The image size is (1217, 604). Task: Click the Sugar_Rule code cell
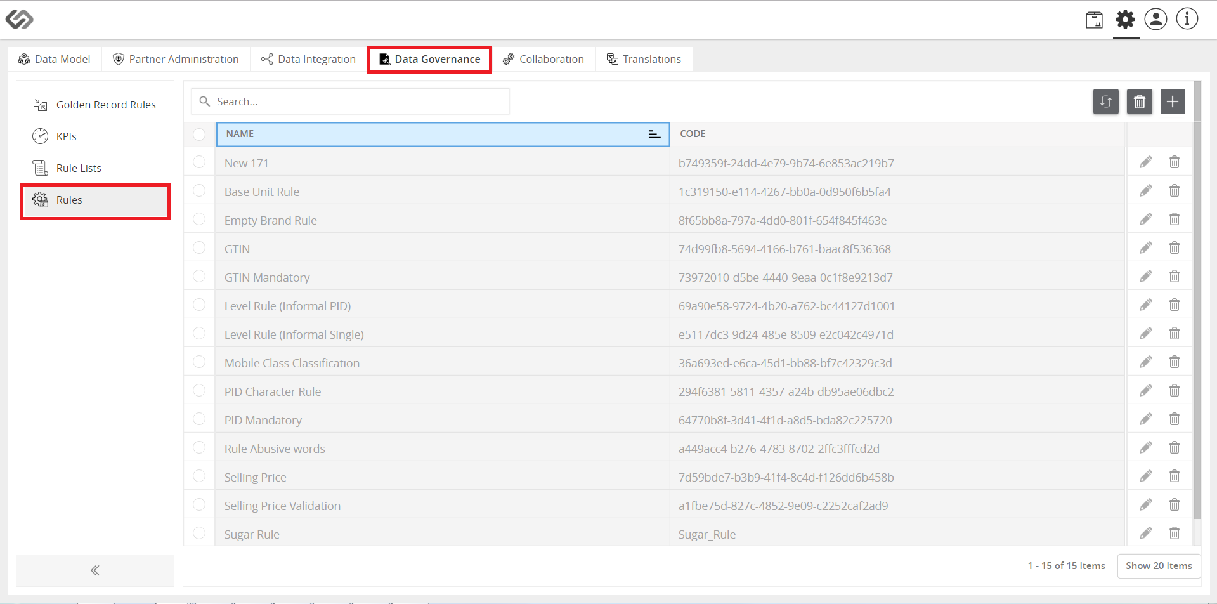897,534
